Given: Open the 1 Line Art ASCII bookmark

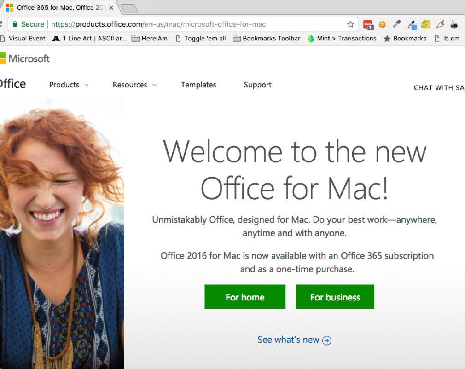Looking at the screenshot, I should pyautogui.click(x=90, y=39).
